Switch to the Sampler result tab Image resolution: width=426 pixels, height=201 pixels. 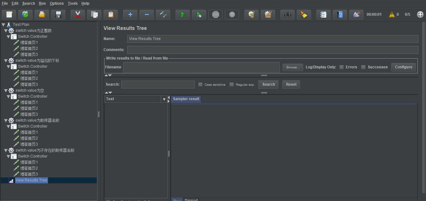[x=186, y=99]
